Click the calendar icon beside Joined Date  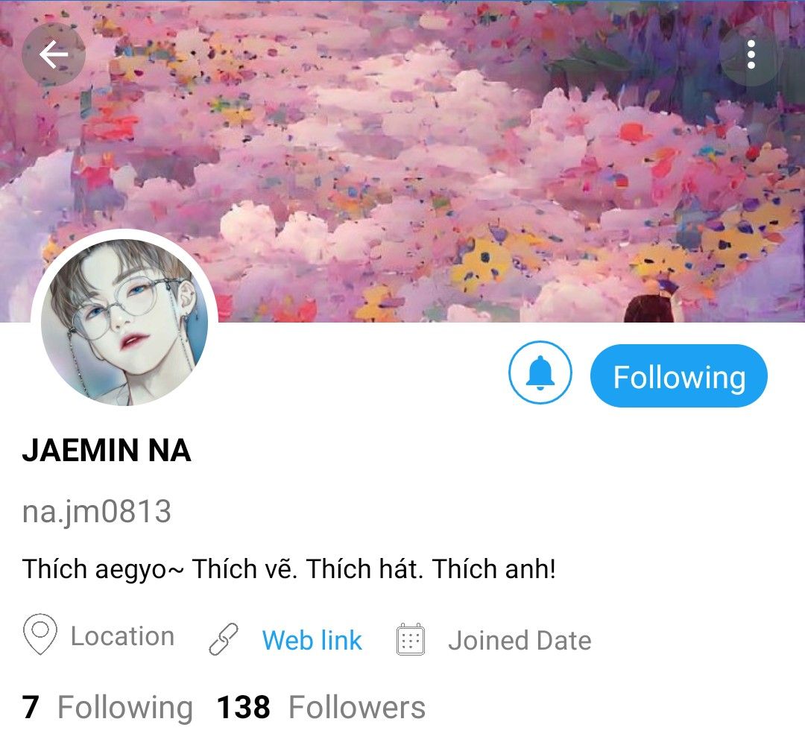tap(411, 639)
